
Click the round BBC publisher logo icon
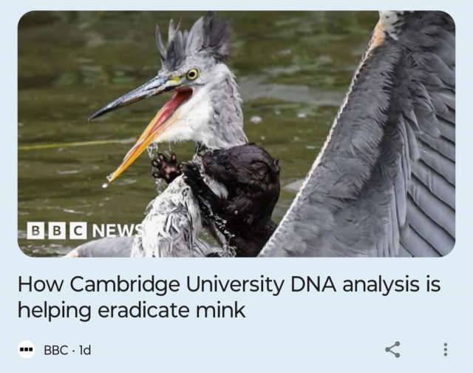pyautogui.click(x=27, y=350)
